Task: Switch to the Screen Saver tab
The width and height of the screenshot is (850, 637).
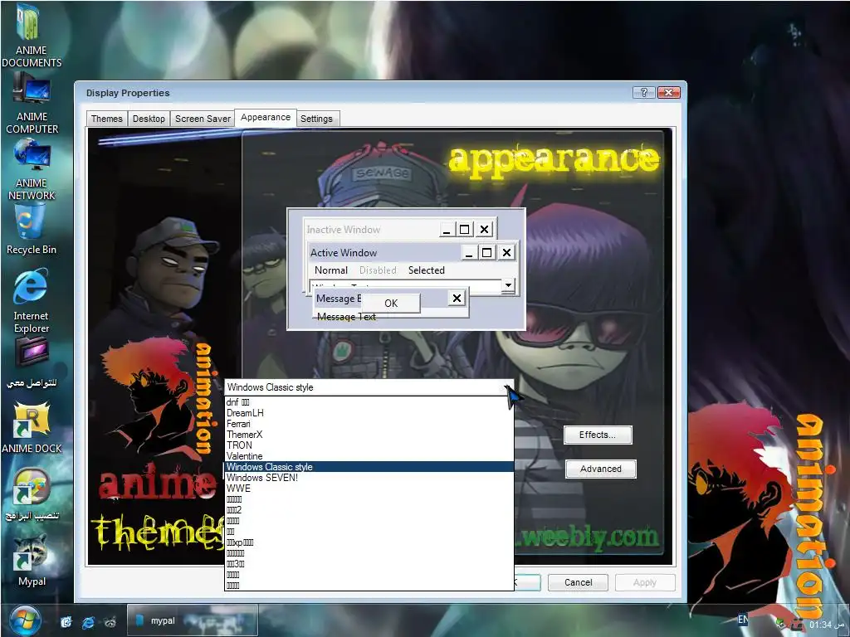Action: coord(203,119)
